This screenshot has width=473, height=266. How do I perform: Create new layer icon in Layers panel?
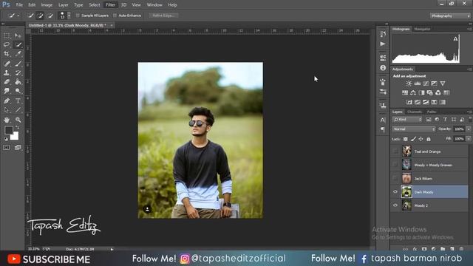pos(452,249)
